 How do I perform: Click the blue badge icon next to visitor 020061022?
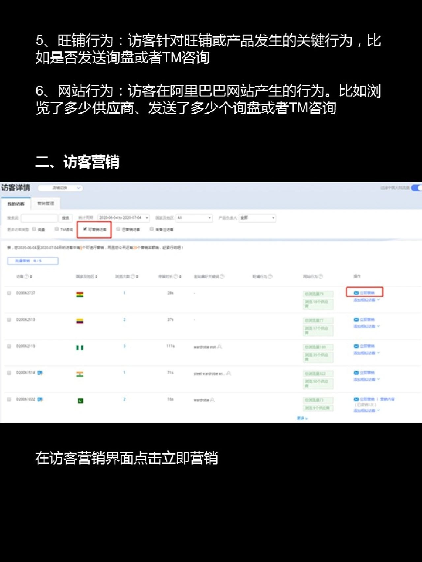click(x=40, y=399)
